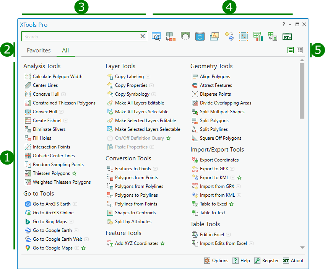Toggle favorite star for Export to KML
This screenshot has width=325, height=269.
pos(239,178)
